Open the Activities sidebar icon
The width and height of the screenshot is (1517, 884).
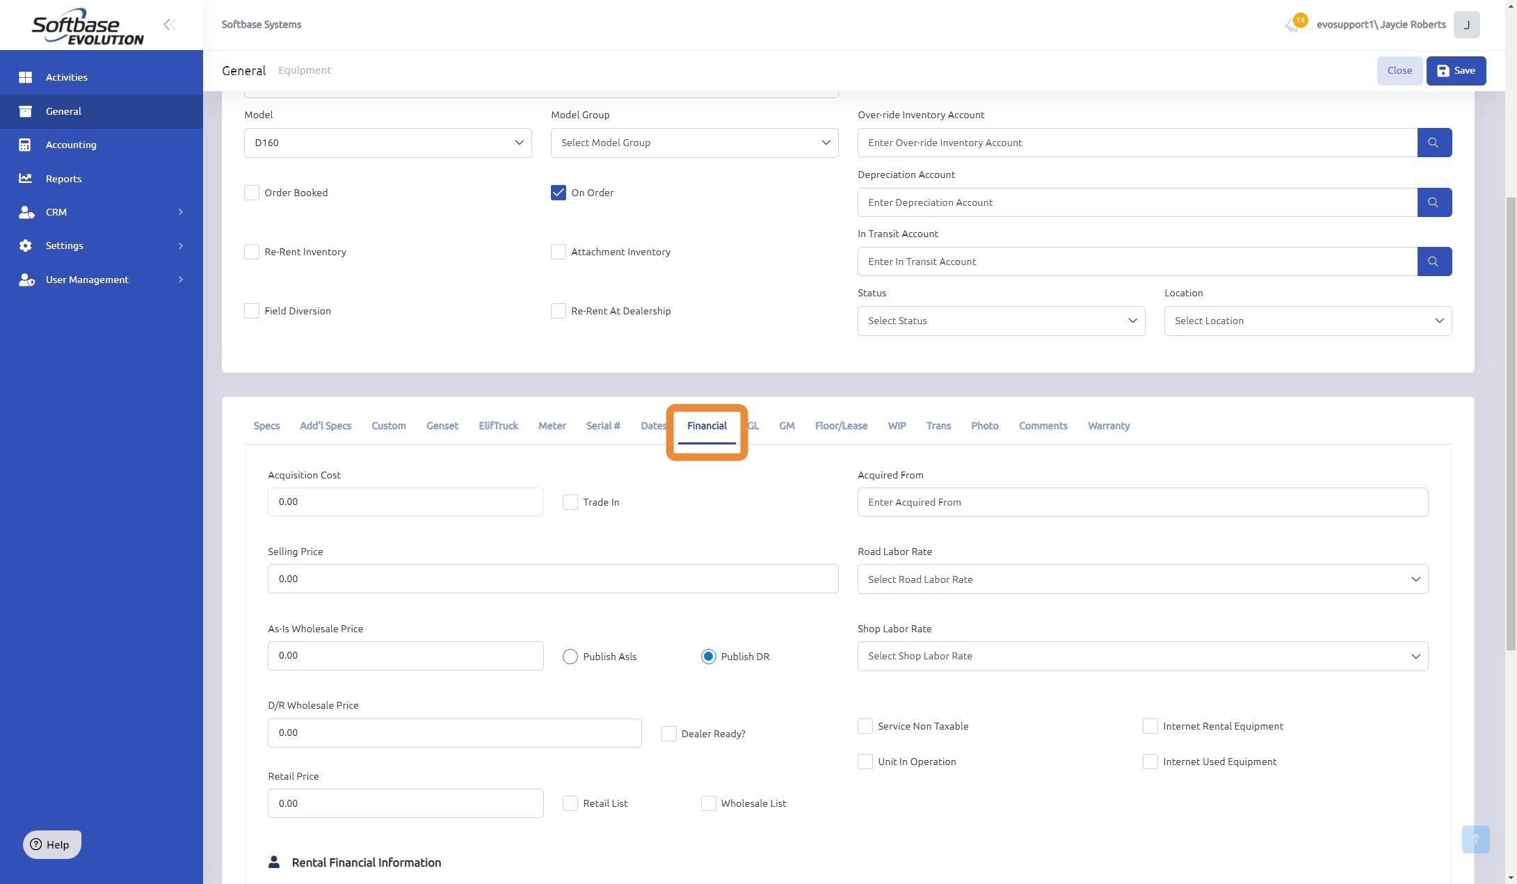(26, 77)
